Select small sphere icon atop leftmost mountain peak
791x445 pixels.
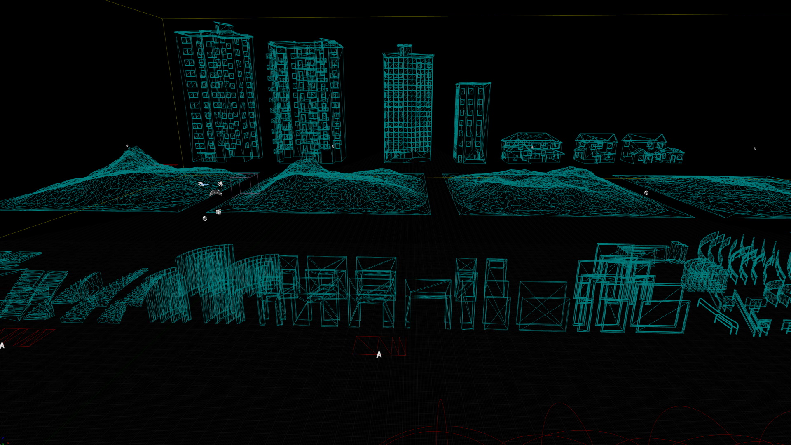[x=127, y=145]
